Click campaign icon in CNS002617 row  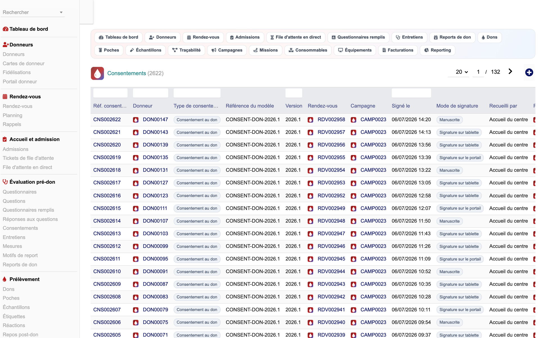(x=354, y=183)
